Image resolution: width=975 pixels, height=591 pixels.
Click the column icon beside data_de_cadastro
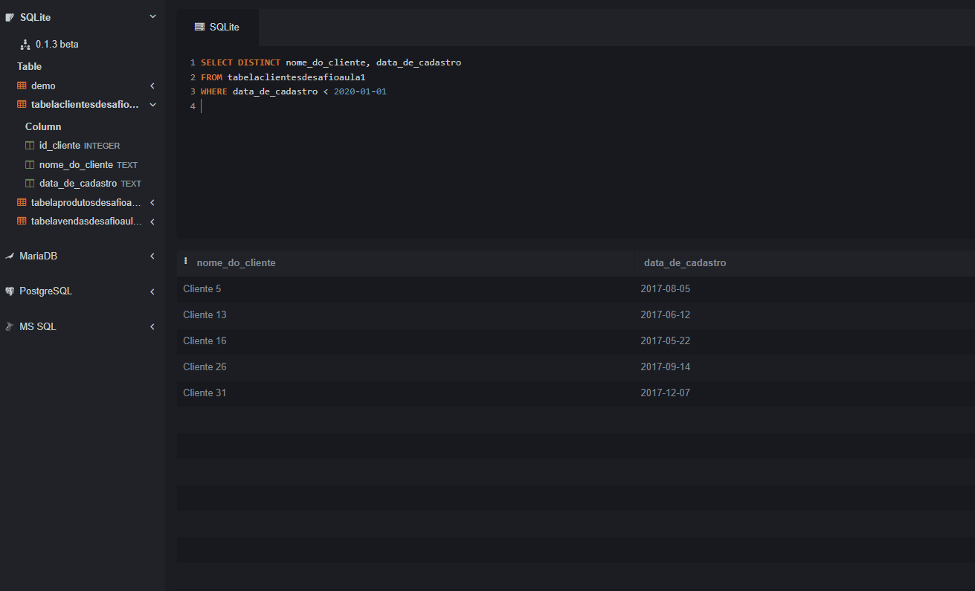point(30,183)
